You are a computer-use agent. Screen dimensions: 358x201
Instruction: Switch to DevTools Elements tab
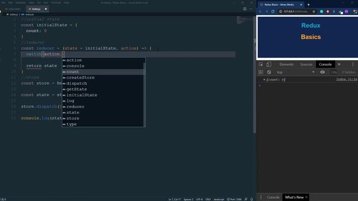point(286,65)
